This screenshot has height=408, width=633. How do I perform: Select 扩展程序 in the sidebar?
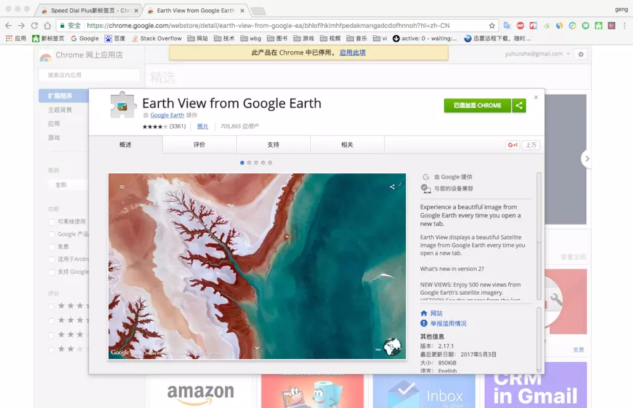[x=64, y=96]
